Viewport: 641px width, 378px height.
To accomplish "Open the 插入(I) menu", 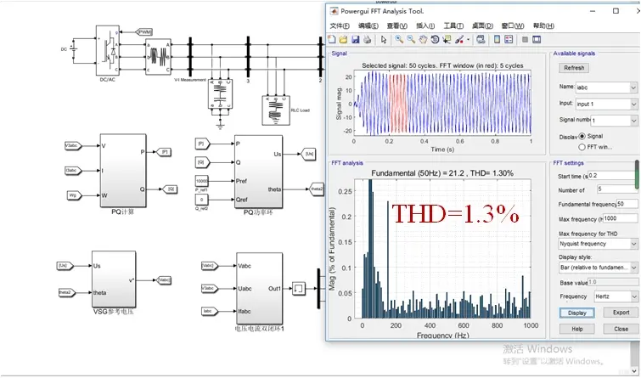I will click(x=425, y=25).
